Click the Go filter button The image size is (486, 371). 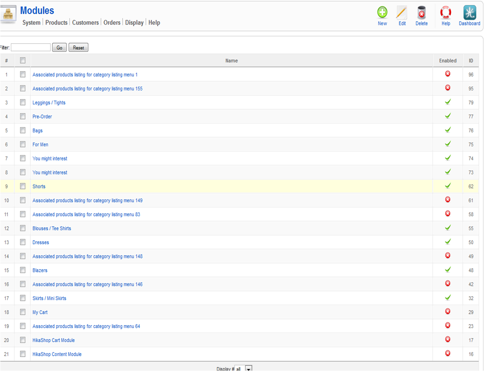click(60, 47)
